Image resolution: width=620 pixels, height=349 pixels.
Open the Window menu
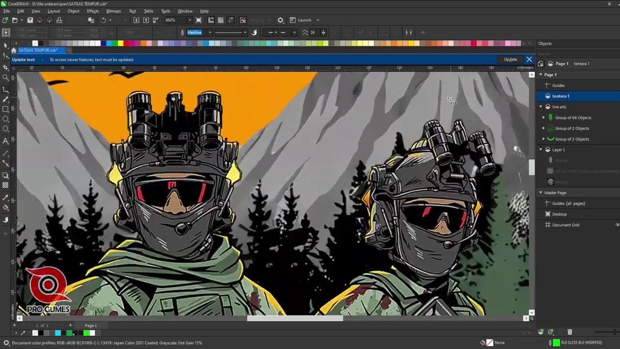(x=185, y=11)
